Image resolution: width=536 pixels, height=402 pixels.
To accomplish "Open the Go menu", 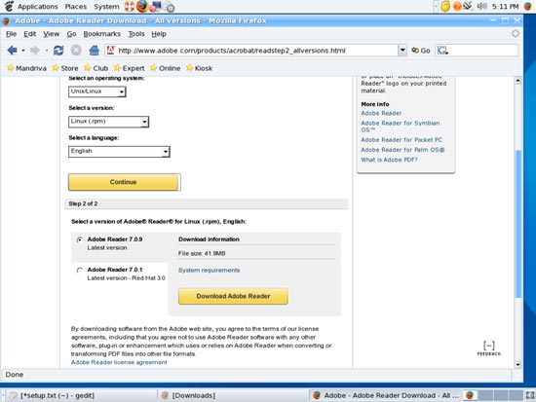I will point(71,34).
